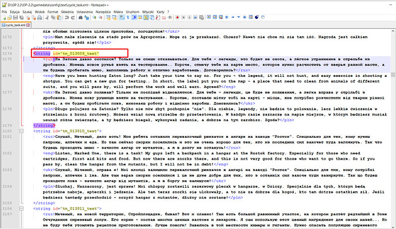Toggle synchronized horizontal scrolling icon

(114, 17)
